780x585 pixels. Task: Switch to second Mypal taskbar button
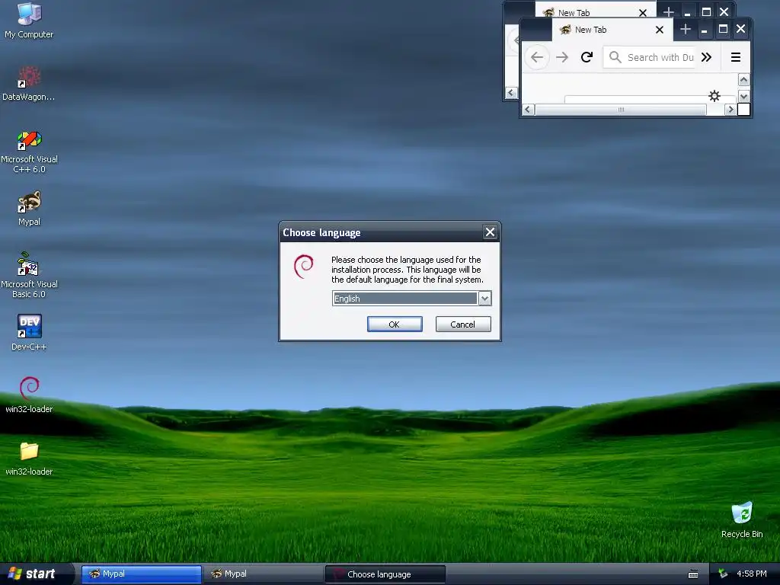(x=264, y=574)
